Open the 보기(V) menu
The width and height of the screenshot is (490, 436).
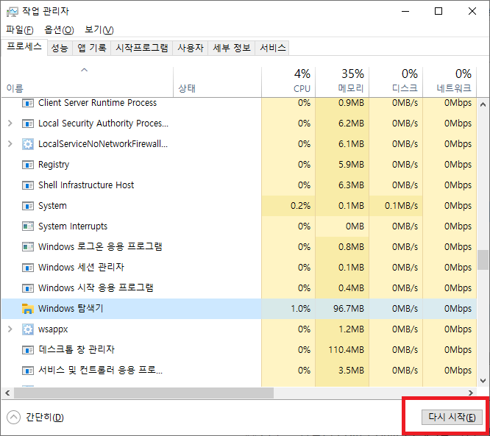pos(99,30)
